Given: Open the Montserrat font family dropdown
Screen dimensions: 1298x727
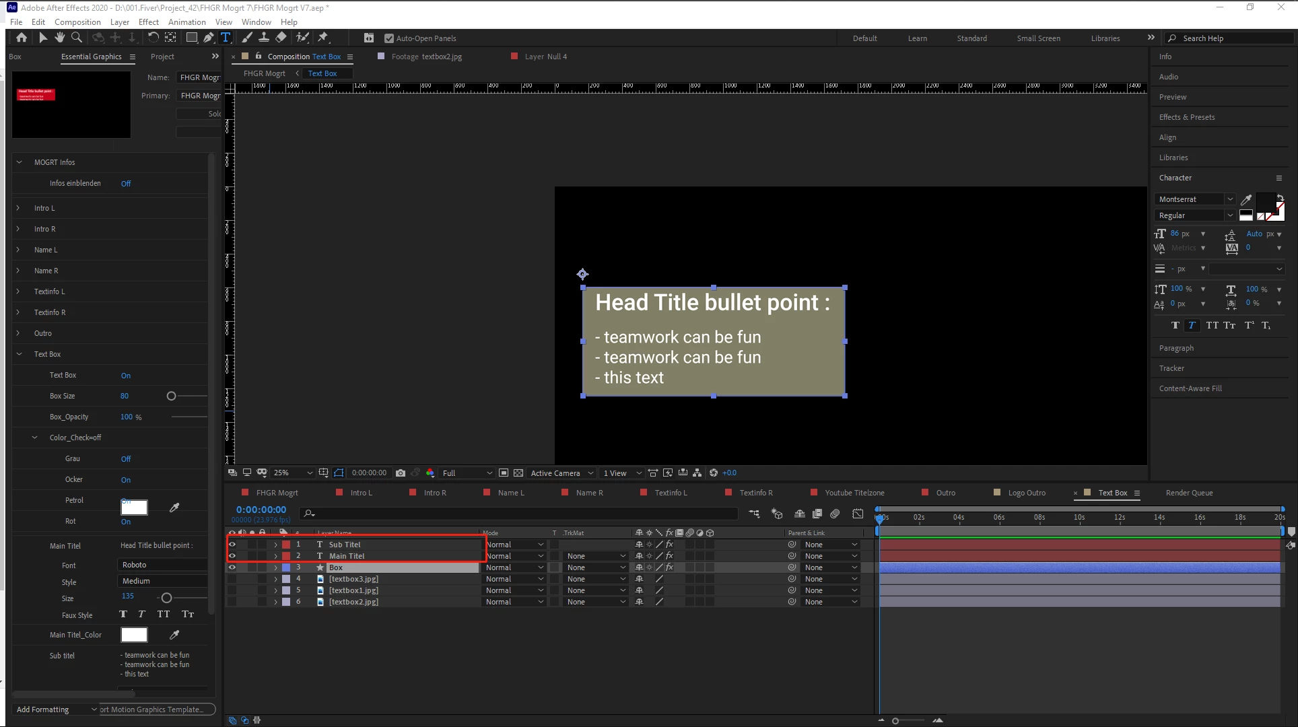Looking at the screenshot, I should pos(1229,199).
